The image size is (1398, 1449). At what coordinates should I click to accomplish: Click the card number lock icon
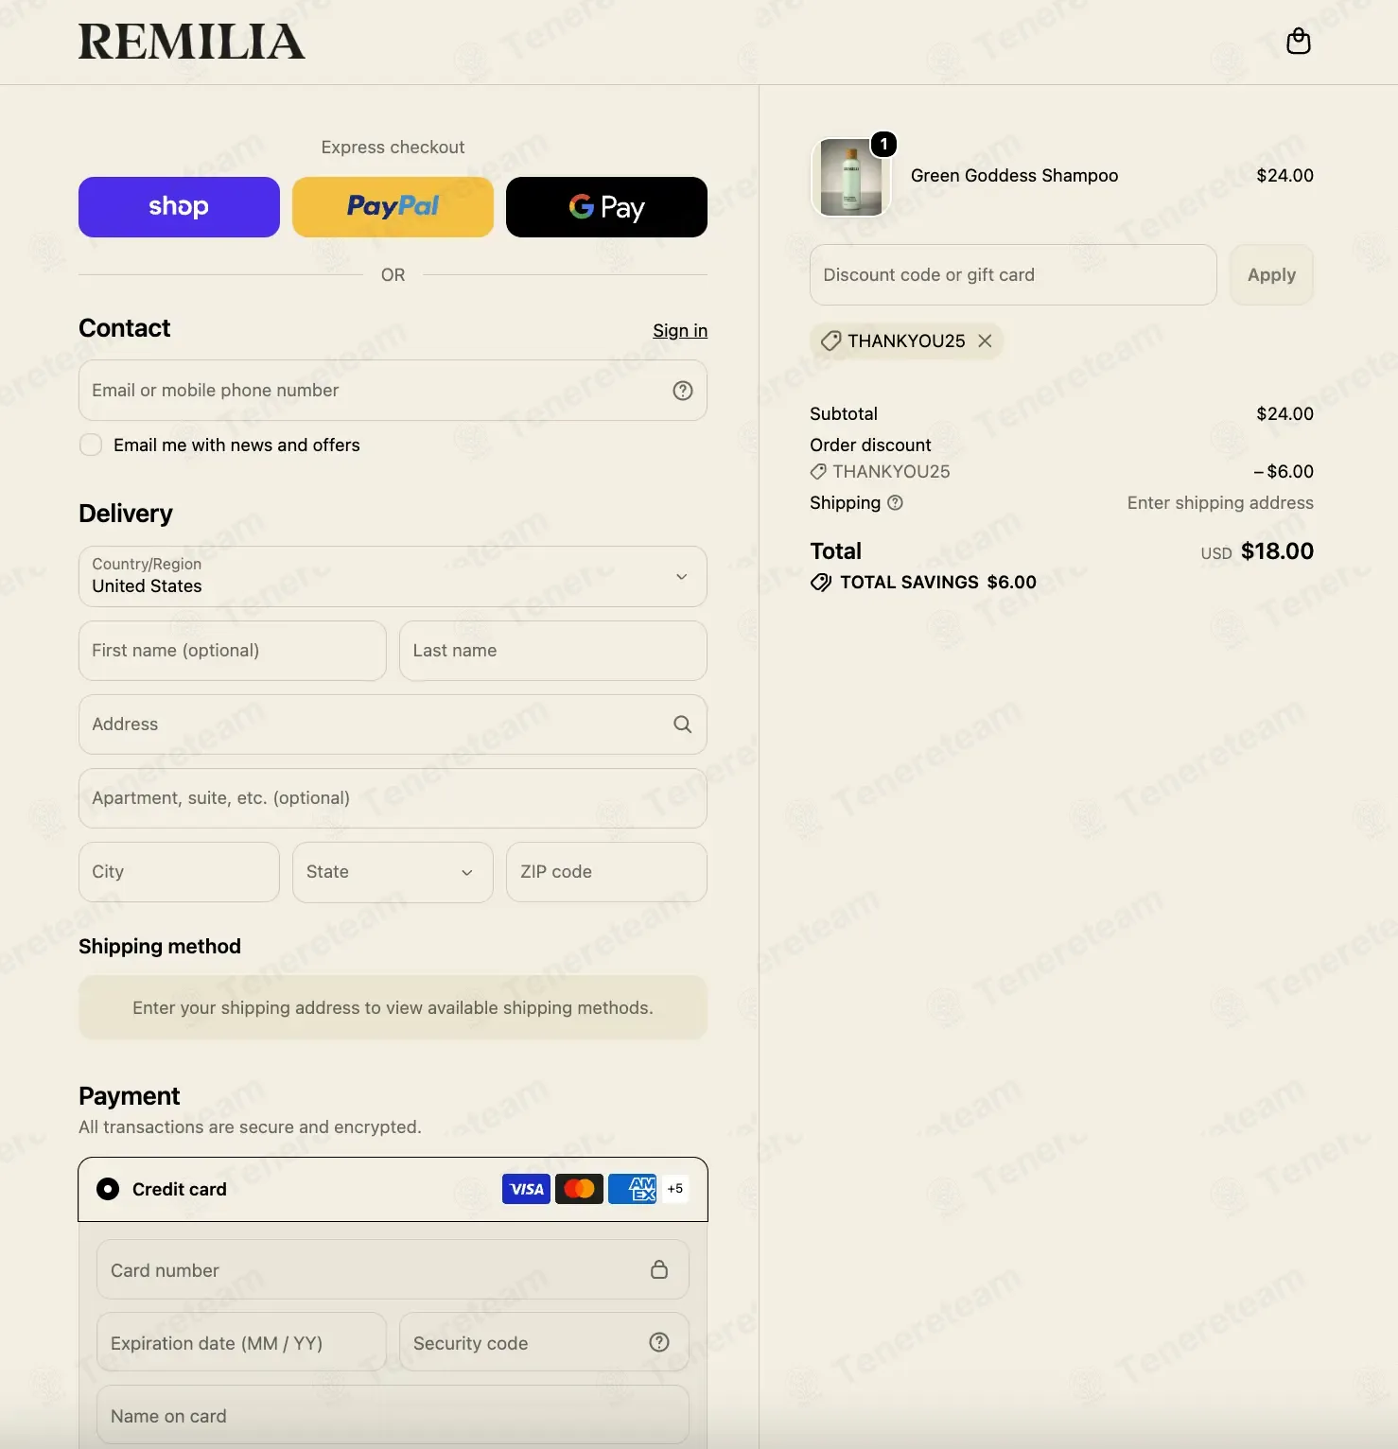click(x=659, y=1269)
